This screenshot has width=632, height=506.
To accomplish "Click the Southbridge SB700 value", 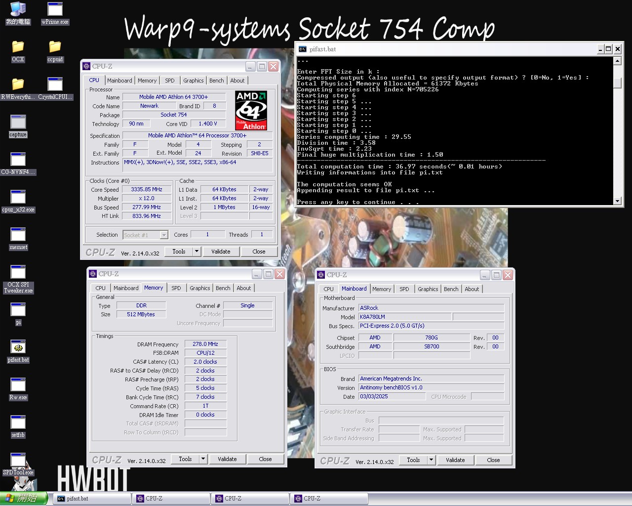I will [x=432, y=346].
